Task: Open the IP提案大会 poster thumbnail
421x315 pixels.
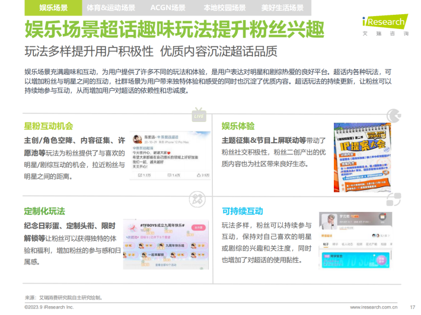Action: [363, 157]
